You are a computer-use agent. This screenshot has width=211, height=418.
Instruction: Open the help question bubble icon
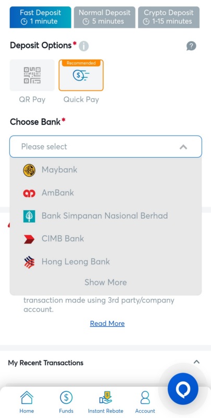(191, 46)
